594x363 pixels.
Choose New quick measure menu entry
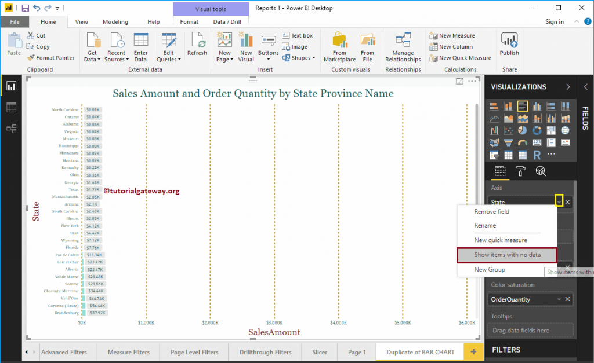(501, 240)
